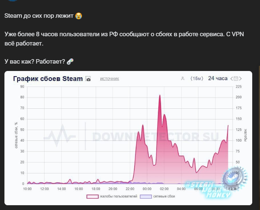
Task: Click the game controller emoji
Action: [70, 61]
